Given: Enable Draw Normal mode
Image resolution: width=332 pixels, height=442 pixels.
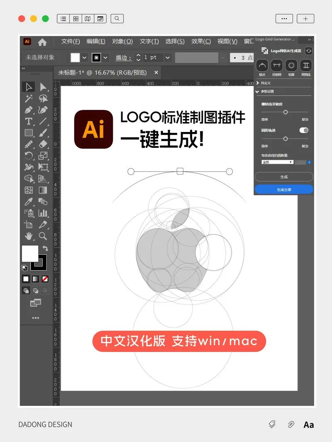Looking at the screenshot, I should [x=26, y=291].
